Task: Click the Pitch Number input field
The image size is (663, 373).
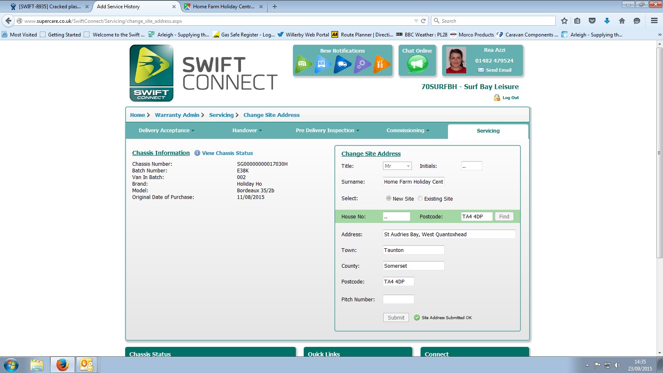Action: click(x=398, y=299)
